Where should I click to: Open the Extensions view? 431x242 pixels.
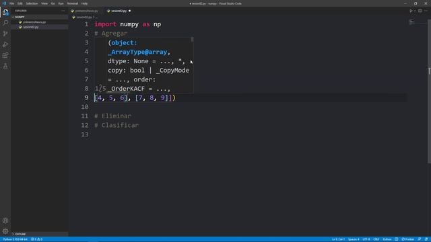[x=5, y=55]
